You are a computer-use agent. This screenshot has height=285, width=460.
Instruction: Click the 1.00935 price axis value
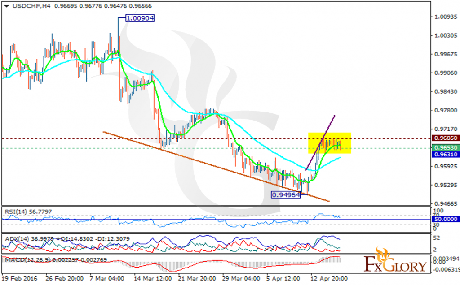446,17
